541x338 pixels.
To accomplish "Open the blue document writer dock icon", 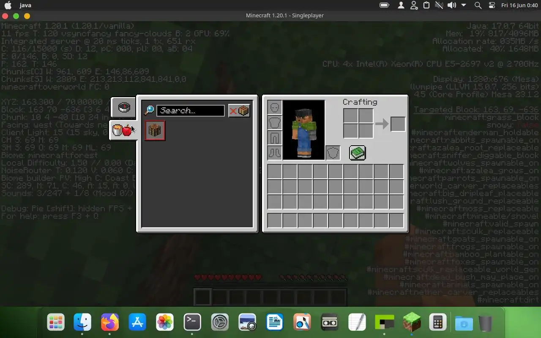I will 275,322.
